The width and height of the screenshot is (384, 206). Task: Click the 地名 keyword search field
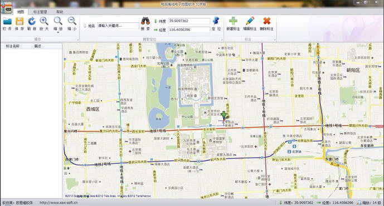point(118,26)
